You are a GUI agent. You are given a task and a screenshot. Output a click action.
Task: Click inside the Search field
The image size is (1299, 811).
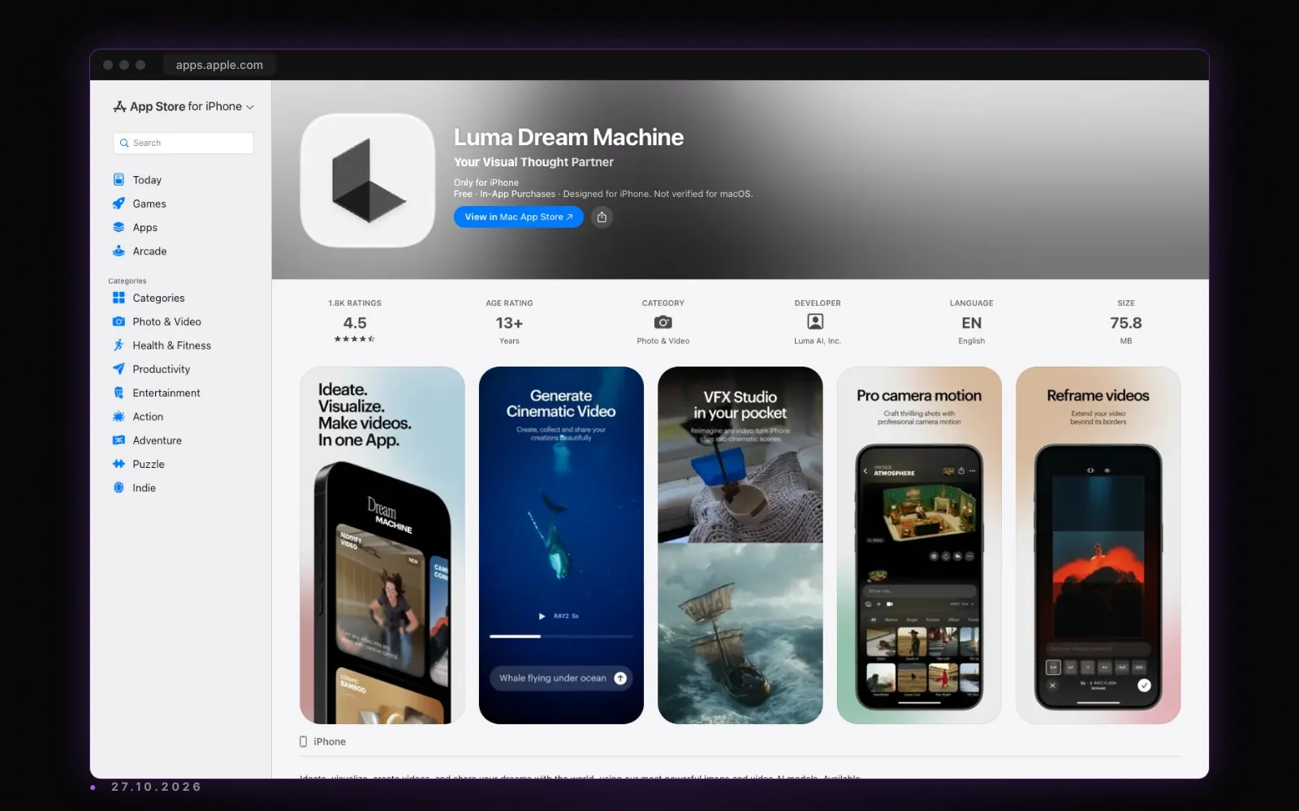183,143
